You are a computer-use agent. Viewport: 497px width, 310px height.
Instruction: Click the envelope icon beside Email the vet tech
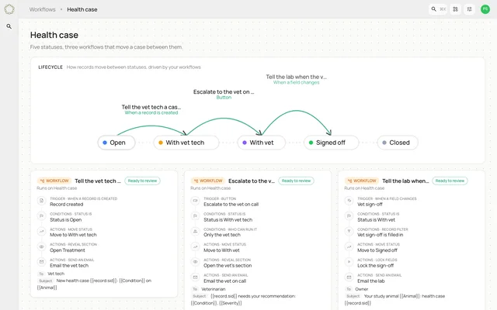(x=41, y=262)
